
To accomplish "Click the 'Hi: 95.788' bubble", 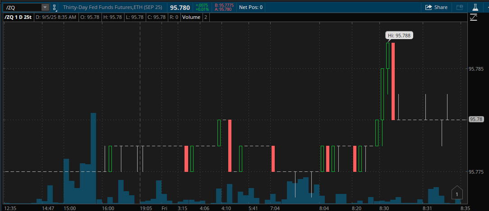I will pos(399,36).
